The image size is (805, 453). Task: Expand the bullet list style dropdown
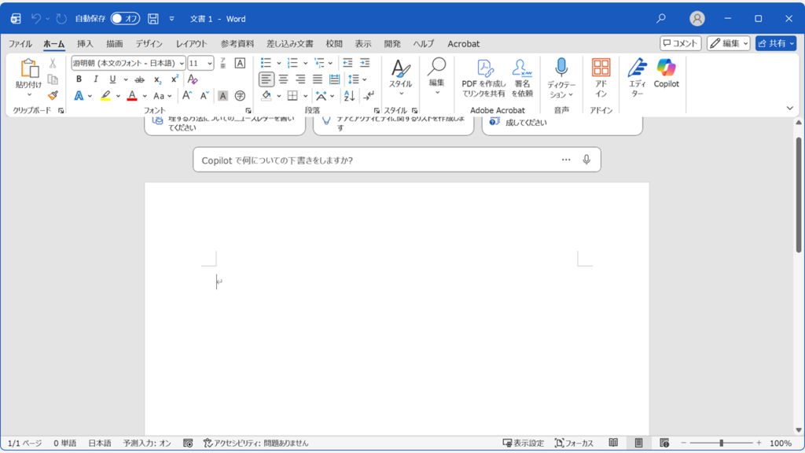(278, 63)
